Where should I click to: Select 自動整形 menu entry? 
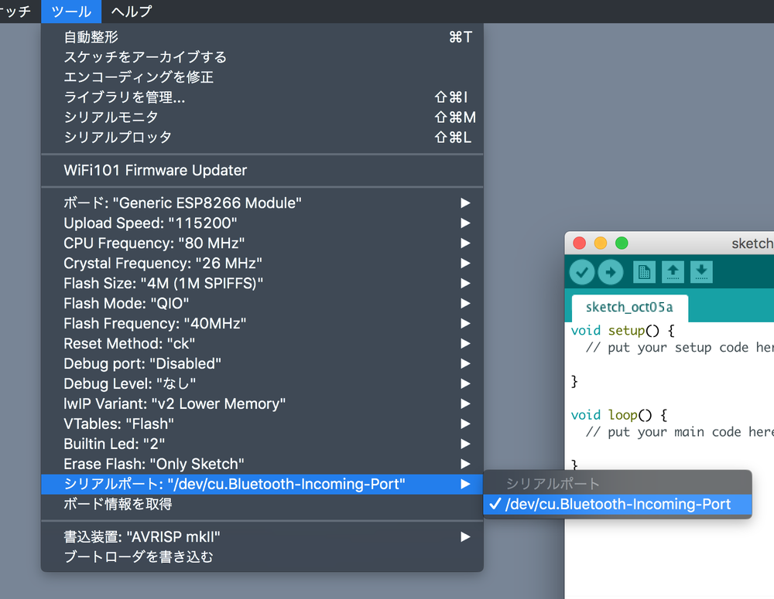tap(91, 37)
